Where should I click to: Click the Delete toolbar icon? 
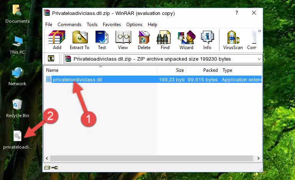pos(144,40)
